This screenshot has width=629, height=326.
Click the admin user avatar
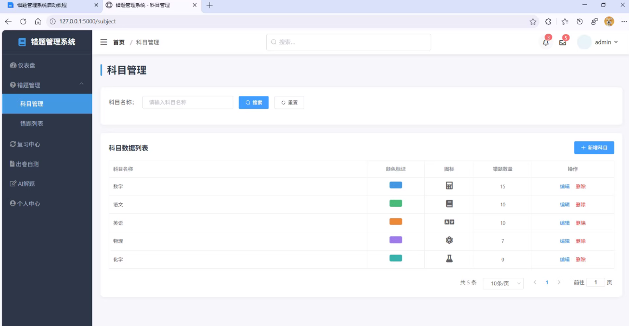[584, 42]
